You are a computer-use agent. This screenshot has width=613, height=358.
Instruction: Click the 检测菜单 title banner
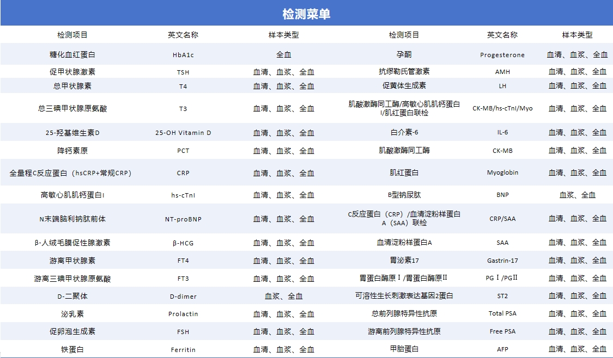[306, 14]
